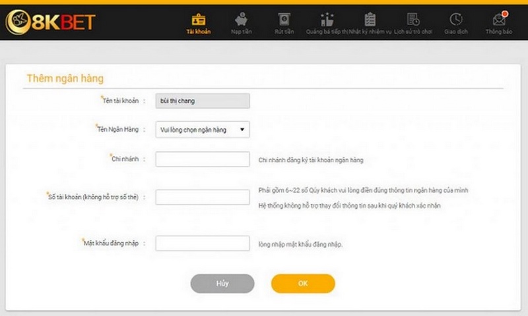Click the Tên tài khoản name field
The height and width of the screenshot is (316, 528).
202,101
